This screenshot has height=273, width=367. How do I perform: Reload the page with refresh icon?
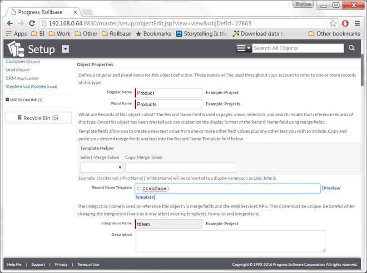click(32, 23)
